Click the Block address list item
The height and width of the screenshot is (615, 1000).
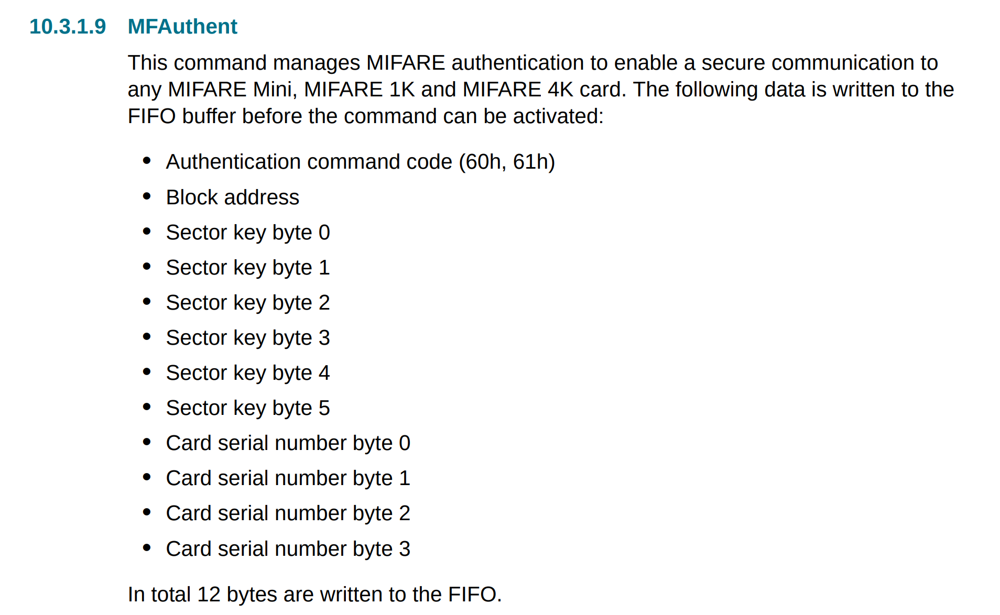point(233,197)
